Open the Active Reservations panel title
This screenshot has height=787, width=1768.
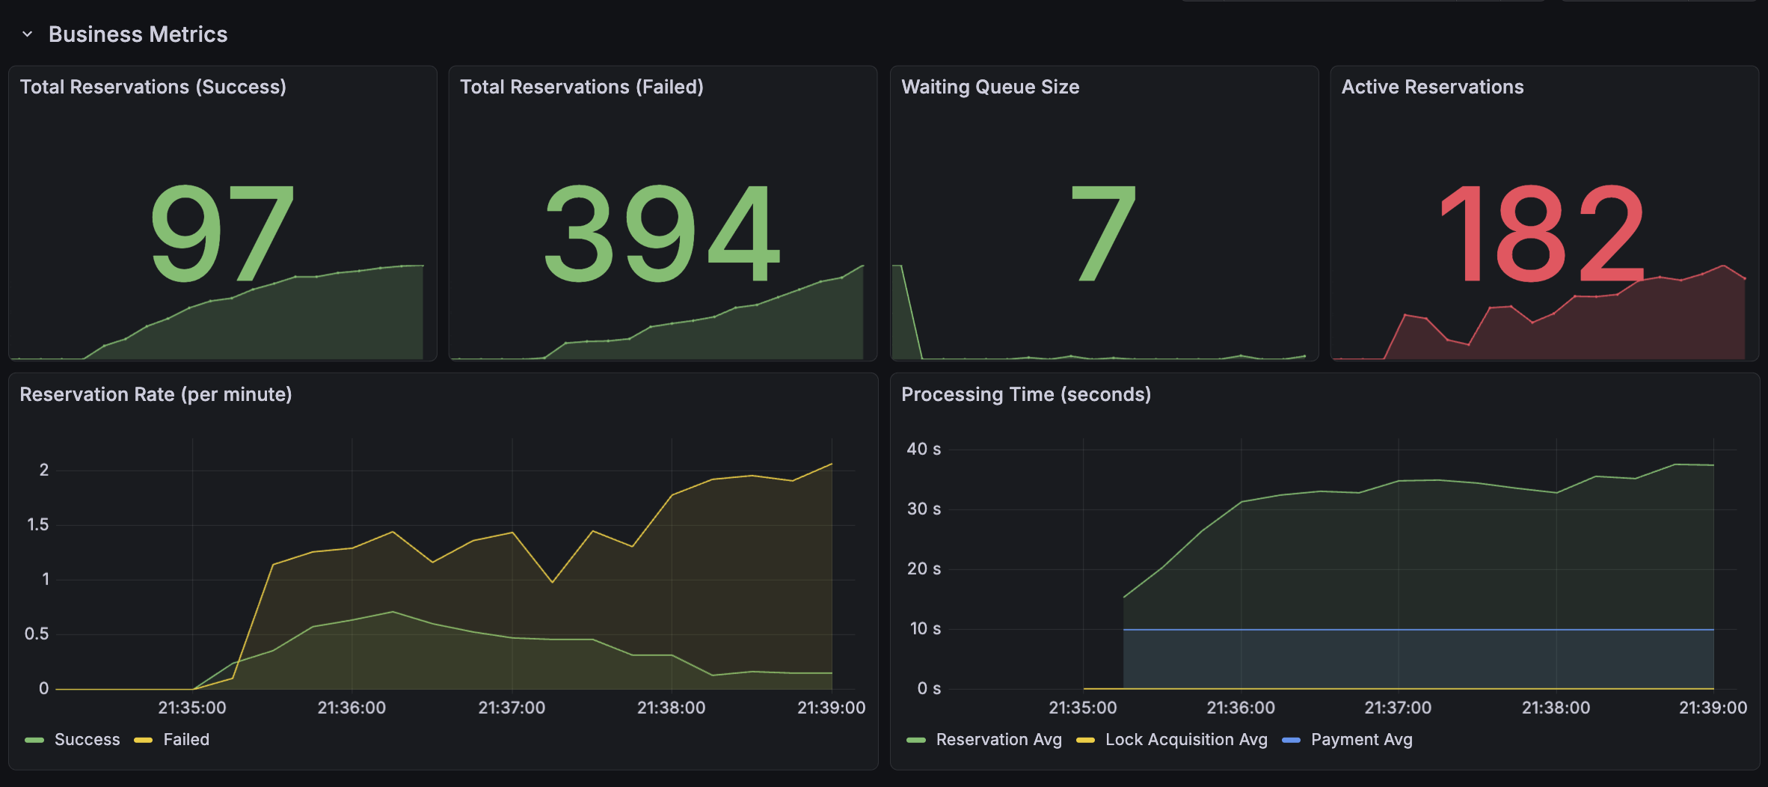1431,87
